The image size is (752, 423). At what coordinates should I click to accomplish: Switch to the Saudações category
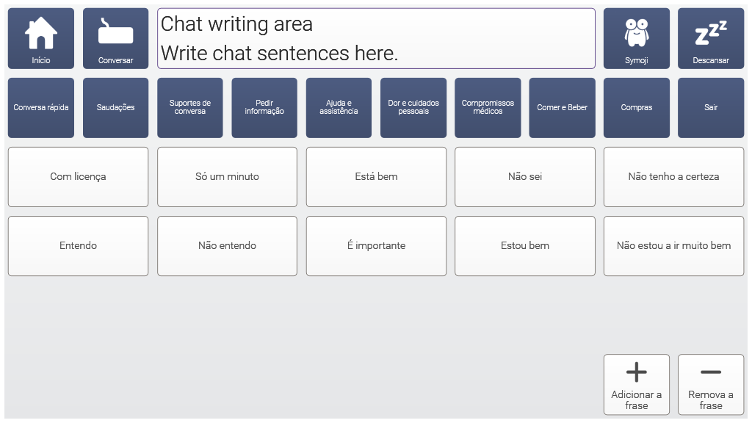point(115,108)
